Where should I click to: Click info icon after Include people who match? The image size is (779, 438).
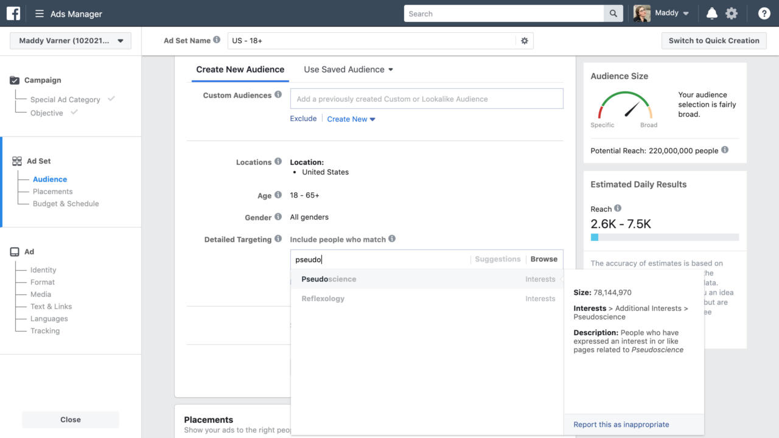pos(392,239)
